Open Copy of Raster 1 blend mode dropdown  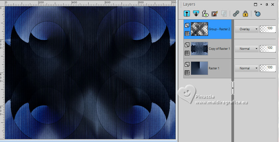coord(247,48)
